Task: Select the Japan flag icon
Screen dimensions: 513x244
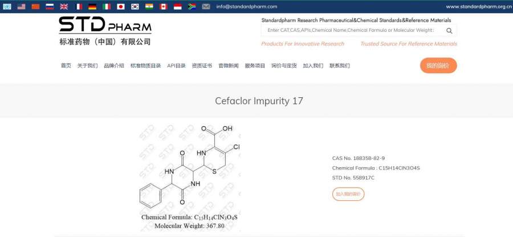Action: tap(121, 7)
